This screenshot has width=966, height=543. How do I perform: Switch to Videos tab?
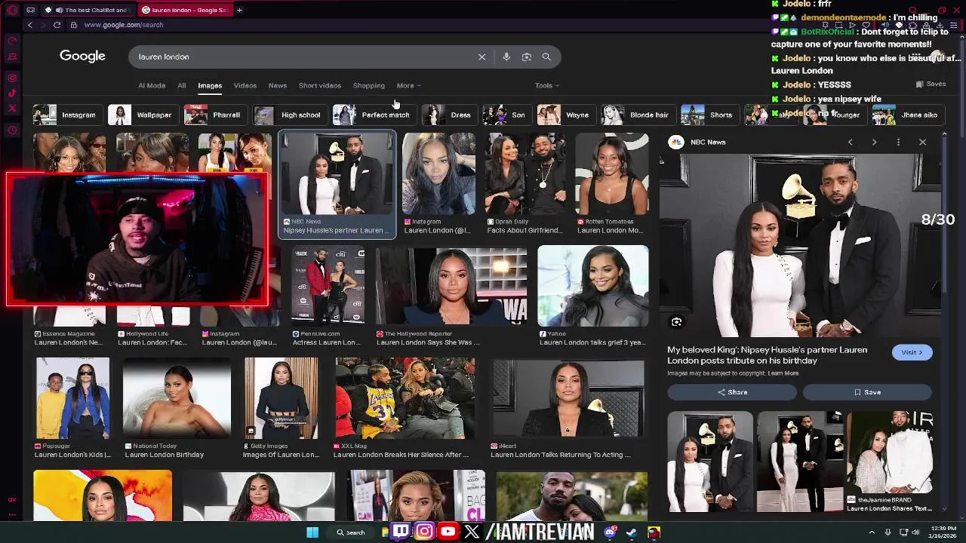click(x=245, y=85)
